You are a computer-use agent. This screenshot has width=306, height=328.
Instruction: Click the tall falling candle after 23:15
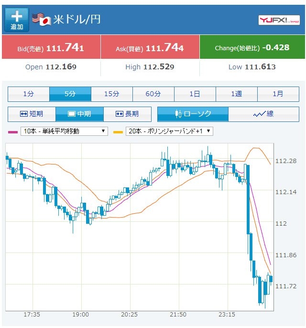coord(248,199)
